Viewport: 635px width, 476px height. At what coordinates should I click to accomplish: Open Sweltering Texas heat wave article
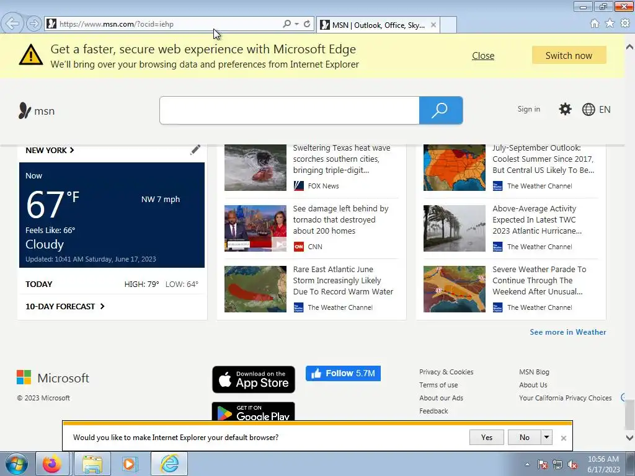342,159
